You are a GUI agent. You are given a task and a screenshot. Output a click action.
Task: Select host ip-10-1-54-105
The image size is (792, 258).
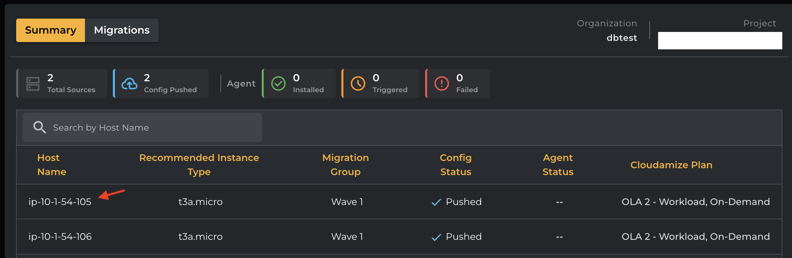[x=60, y=202]
